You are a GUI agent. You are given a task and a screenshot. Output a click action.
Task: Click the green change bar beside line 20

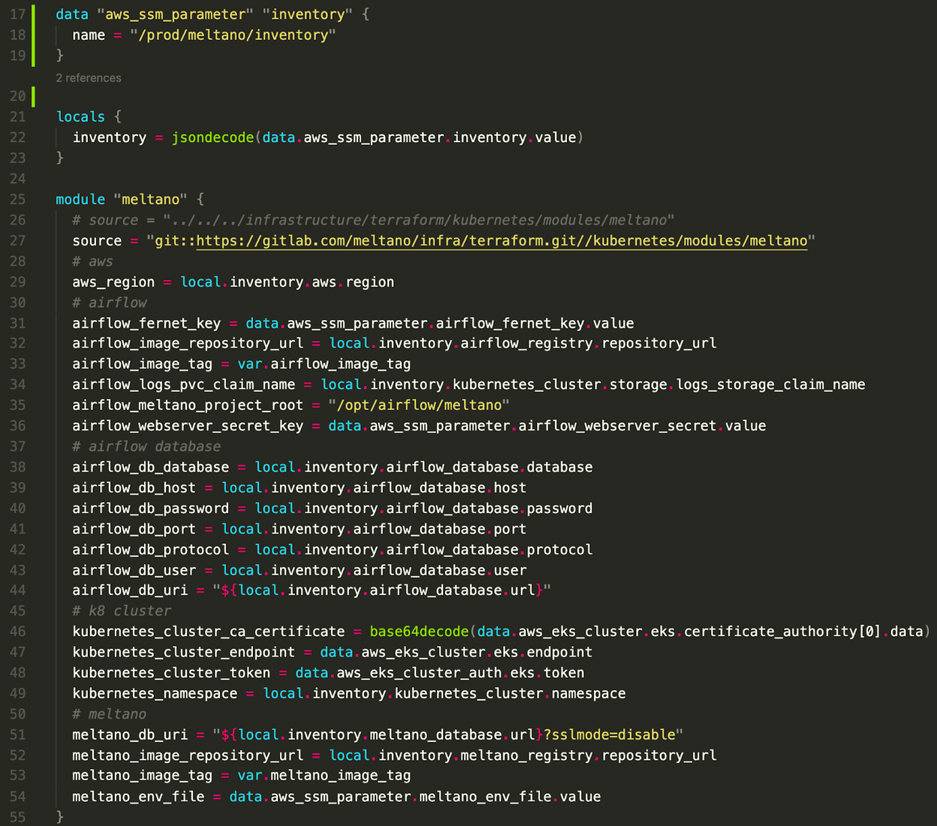point(33,96)
